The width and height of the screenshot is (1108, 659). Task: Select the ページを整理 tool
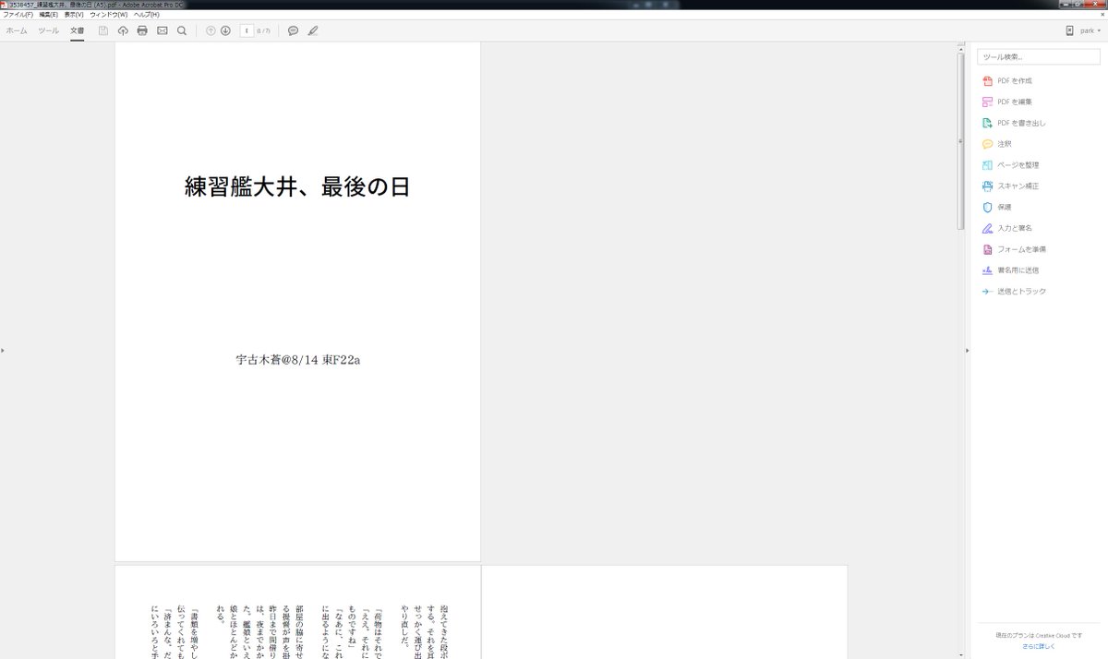[x=1014, y=164]
